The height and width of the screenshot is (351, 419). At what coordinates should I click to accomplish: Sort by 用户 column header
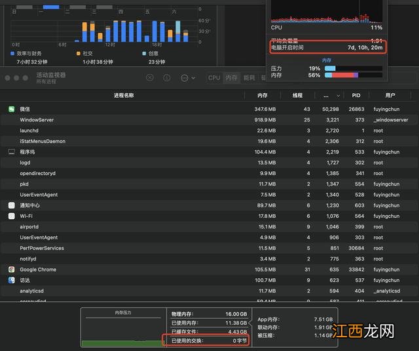click(x=390, y=95)
